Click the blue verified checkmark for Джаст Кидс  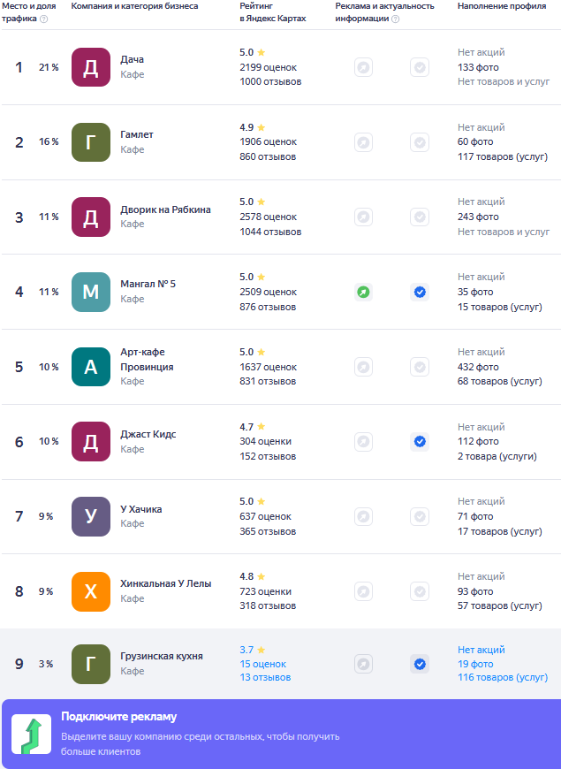click(x=420, y=442)
